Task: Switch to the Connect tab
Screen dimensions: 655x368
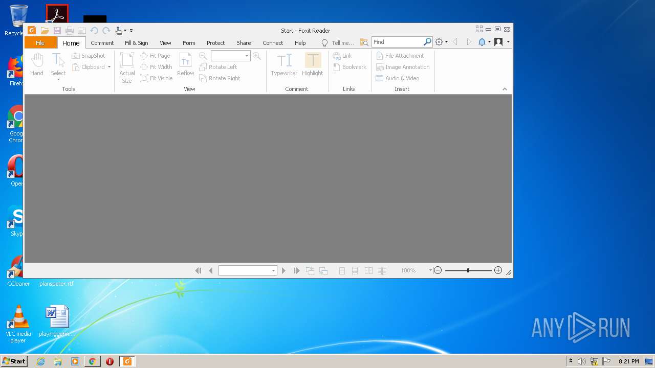Action: coord(273,43)
